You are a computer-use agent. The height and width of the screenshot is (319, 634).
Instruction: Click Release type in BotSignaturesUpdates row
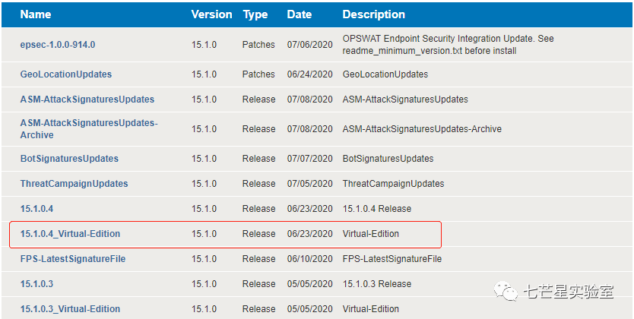click(258, 158)
